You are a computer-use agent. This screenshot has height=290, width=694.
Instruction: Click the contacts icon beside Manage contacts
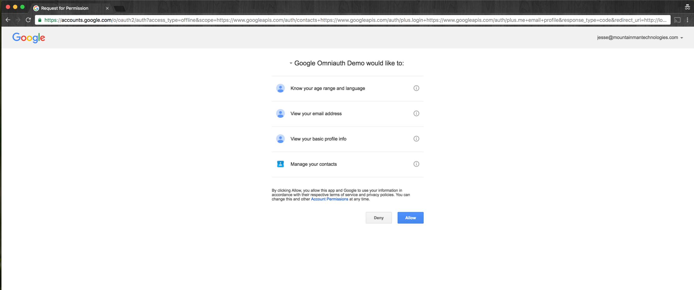(x=280, y=164)
